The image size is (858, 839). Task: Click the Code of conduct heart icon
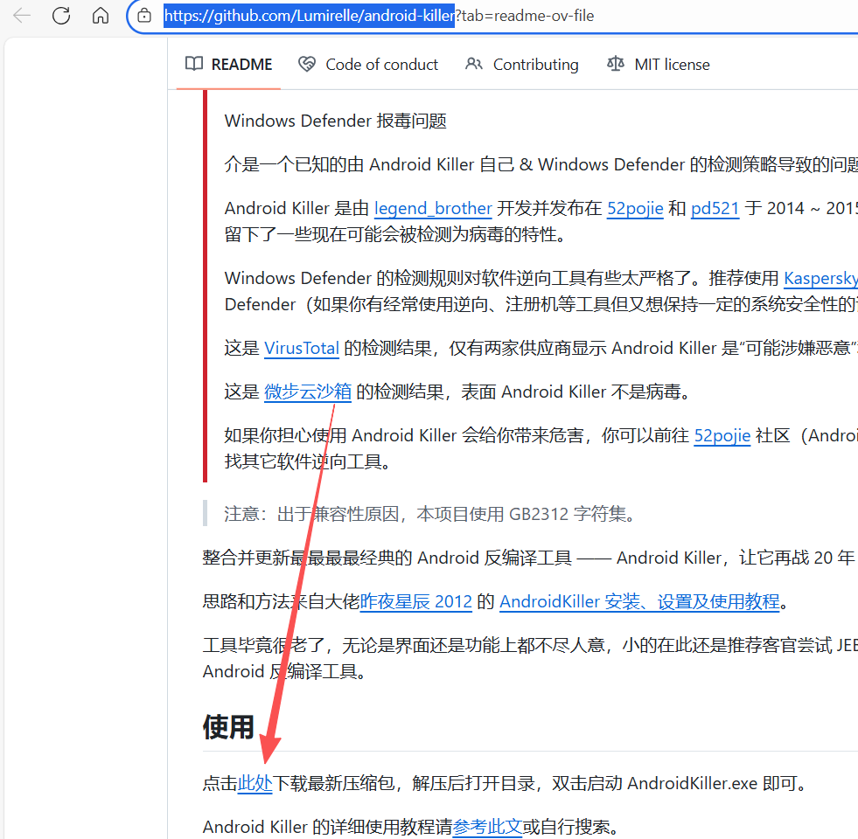pos(307,64)
